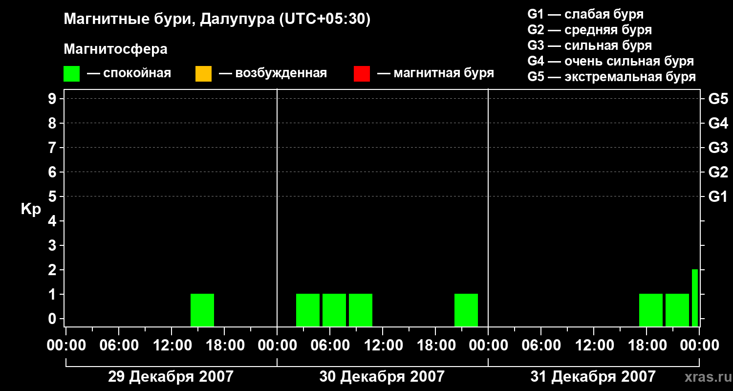The image size is (733, 391).
Task: Click 'G1 — слабая буря' legend line
Action: pos(585,14)
